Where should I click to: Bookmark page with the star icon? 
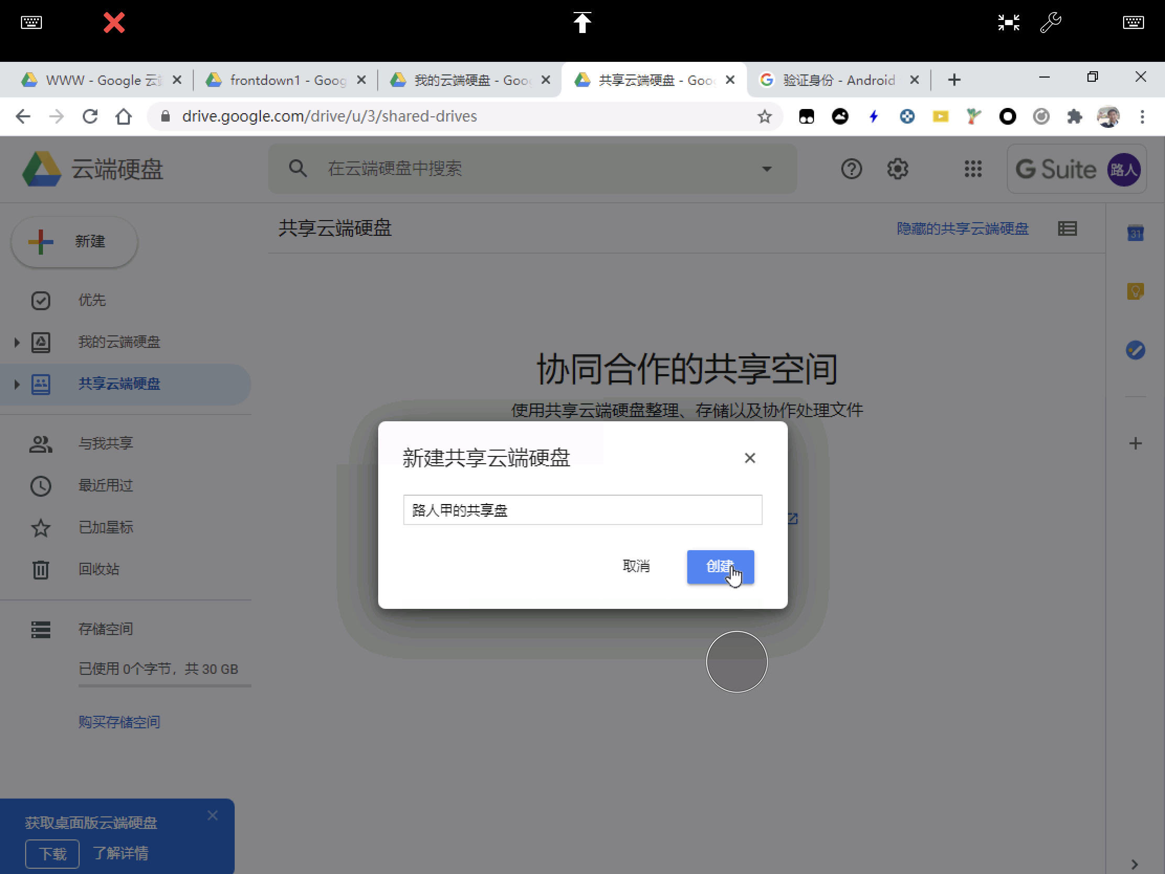[x=764, y=116]
